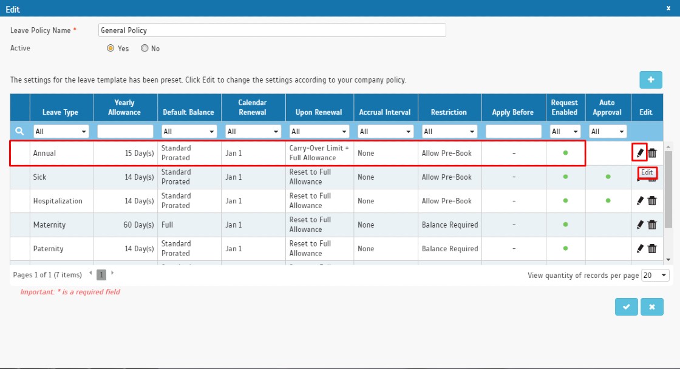The image size is (680, 369).
Task: Click the Leave Policy Name field
Action: [x=272, y=30]
